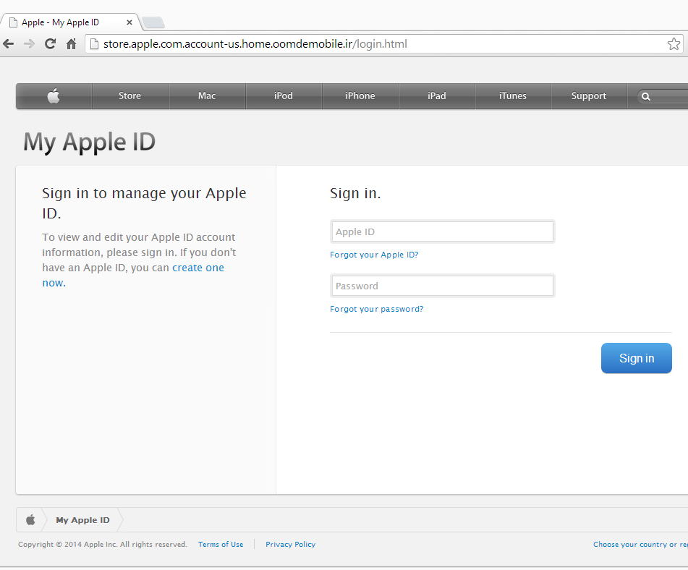This screenshot has width=688, height=570.
Task: Click the Apple ID input field
Action: point(442,231)
